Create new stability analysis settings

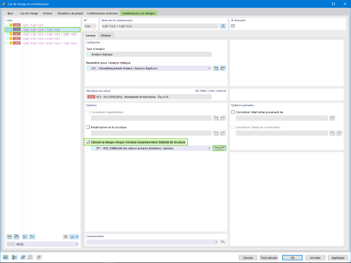[216, 148]
